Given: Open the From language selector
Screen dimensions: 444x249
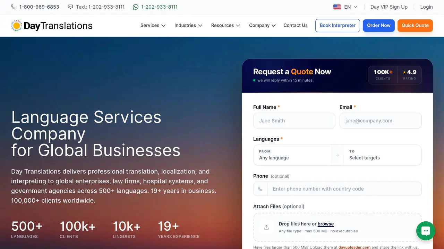Looking at the screenshot, I should 293,155.
